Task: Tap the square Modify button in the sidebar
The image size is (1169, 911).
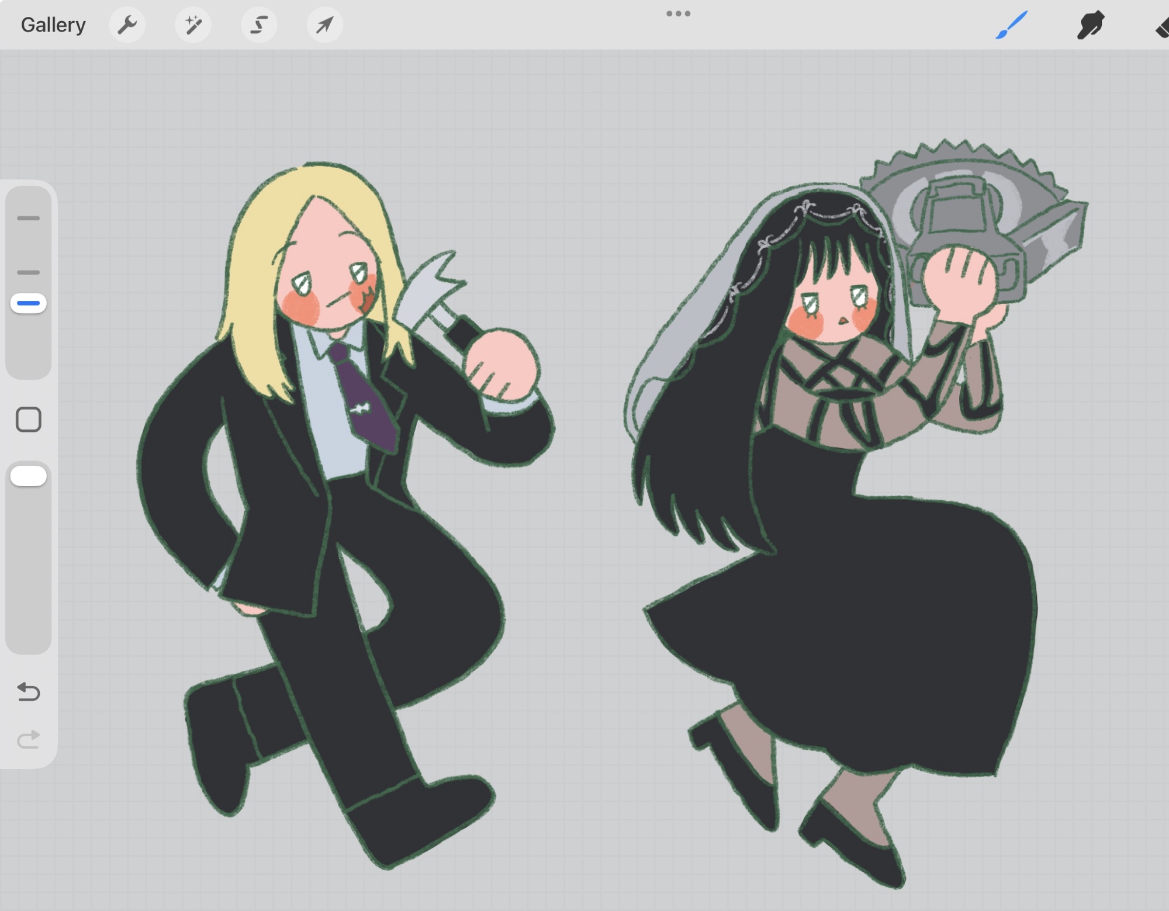Action: coord(28,420)
